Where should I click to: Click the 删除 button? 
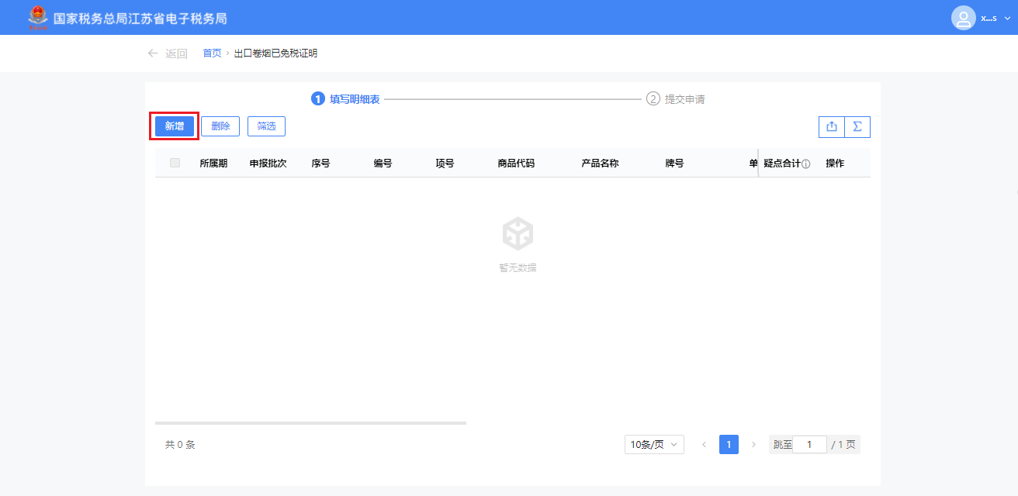(220, 126)
